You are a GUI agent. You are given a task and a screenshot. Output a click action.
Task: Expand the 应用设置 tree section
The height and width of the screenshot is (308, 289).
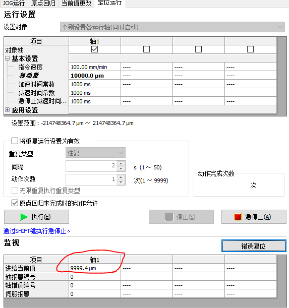coord(7,110)
